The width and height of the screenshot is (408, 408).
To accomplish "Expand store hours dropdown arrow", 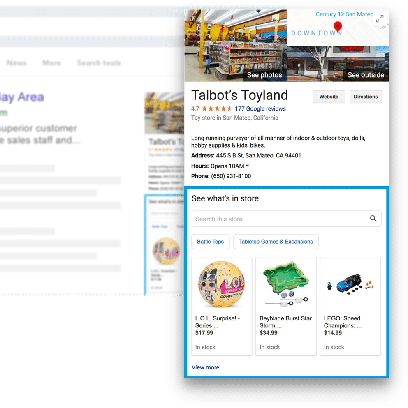I will click(247, 166).
